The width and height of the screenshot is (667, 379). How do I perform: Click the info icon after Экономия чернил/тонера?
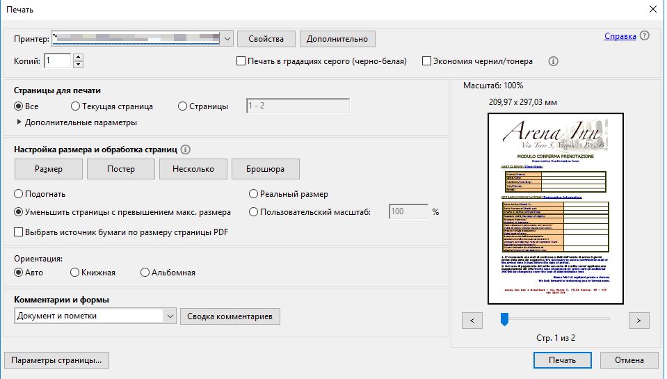[x=553, y=61]
